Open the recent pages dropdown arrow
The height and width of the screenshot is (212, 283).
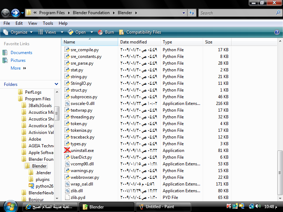[x=22, y=13]
